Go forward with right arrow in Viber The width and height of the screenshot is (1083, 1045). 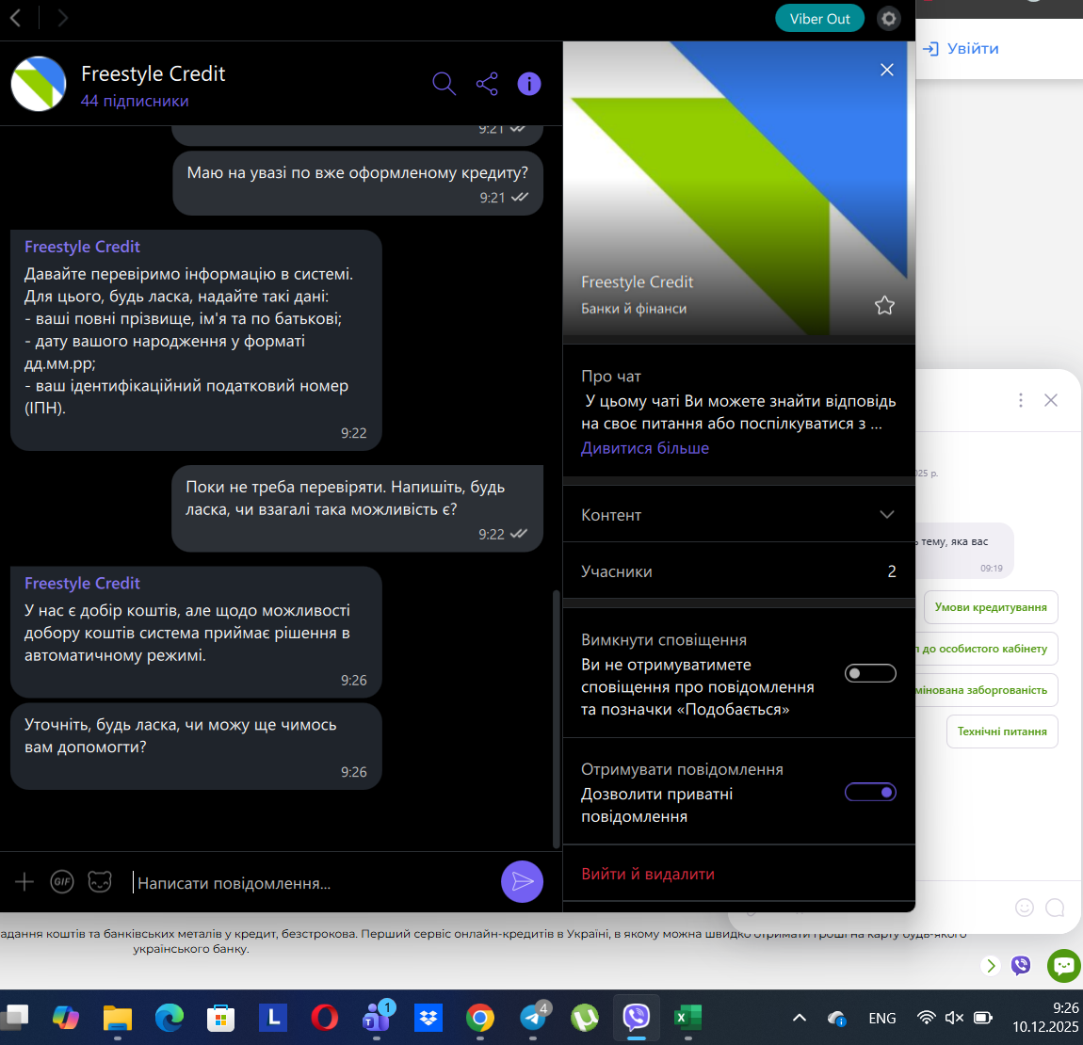click(x=62, y=18)
